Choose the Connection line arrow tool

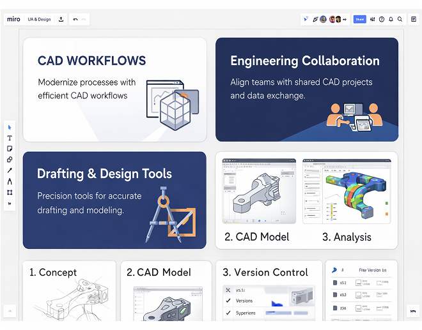(10, 170)
